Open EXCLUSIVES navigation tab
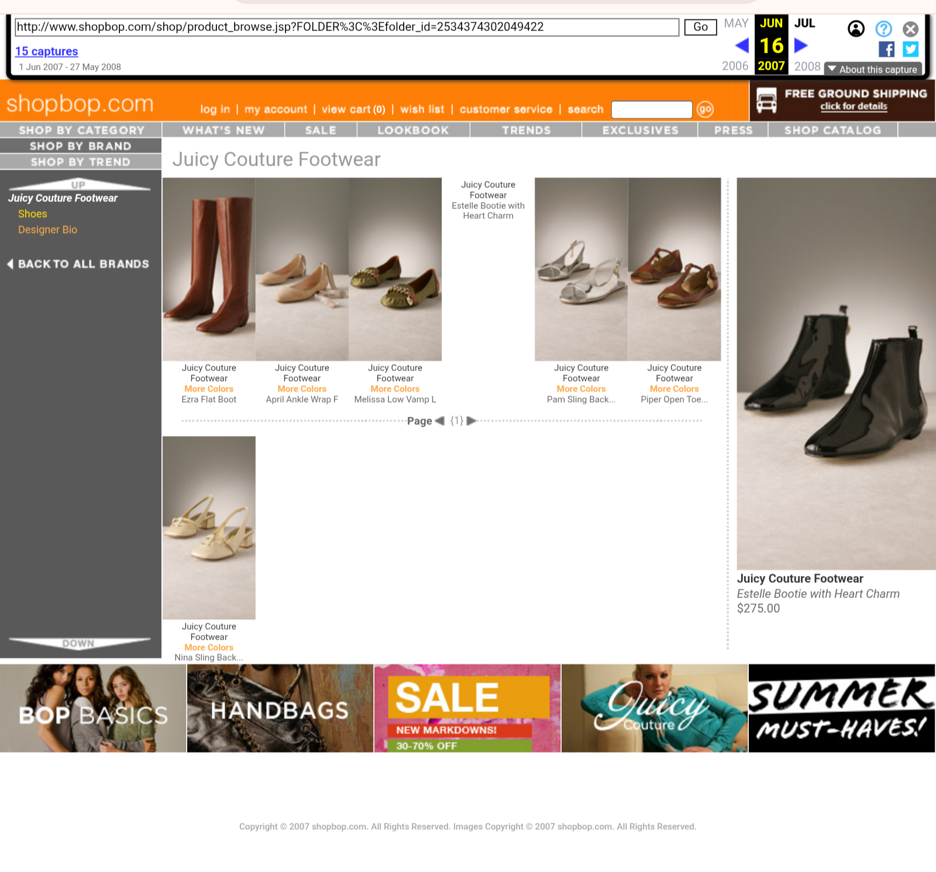The image size is (936, 872). [x=640, y=130]
